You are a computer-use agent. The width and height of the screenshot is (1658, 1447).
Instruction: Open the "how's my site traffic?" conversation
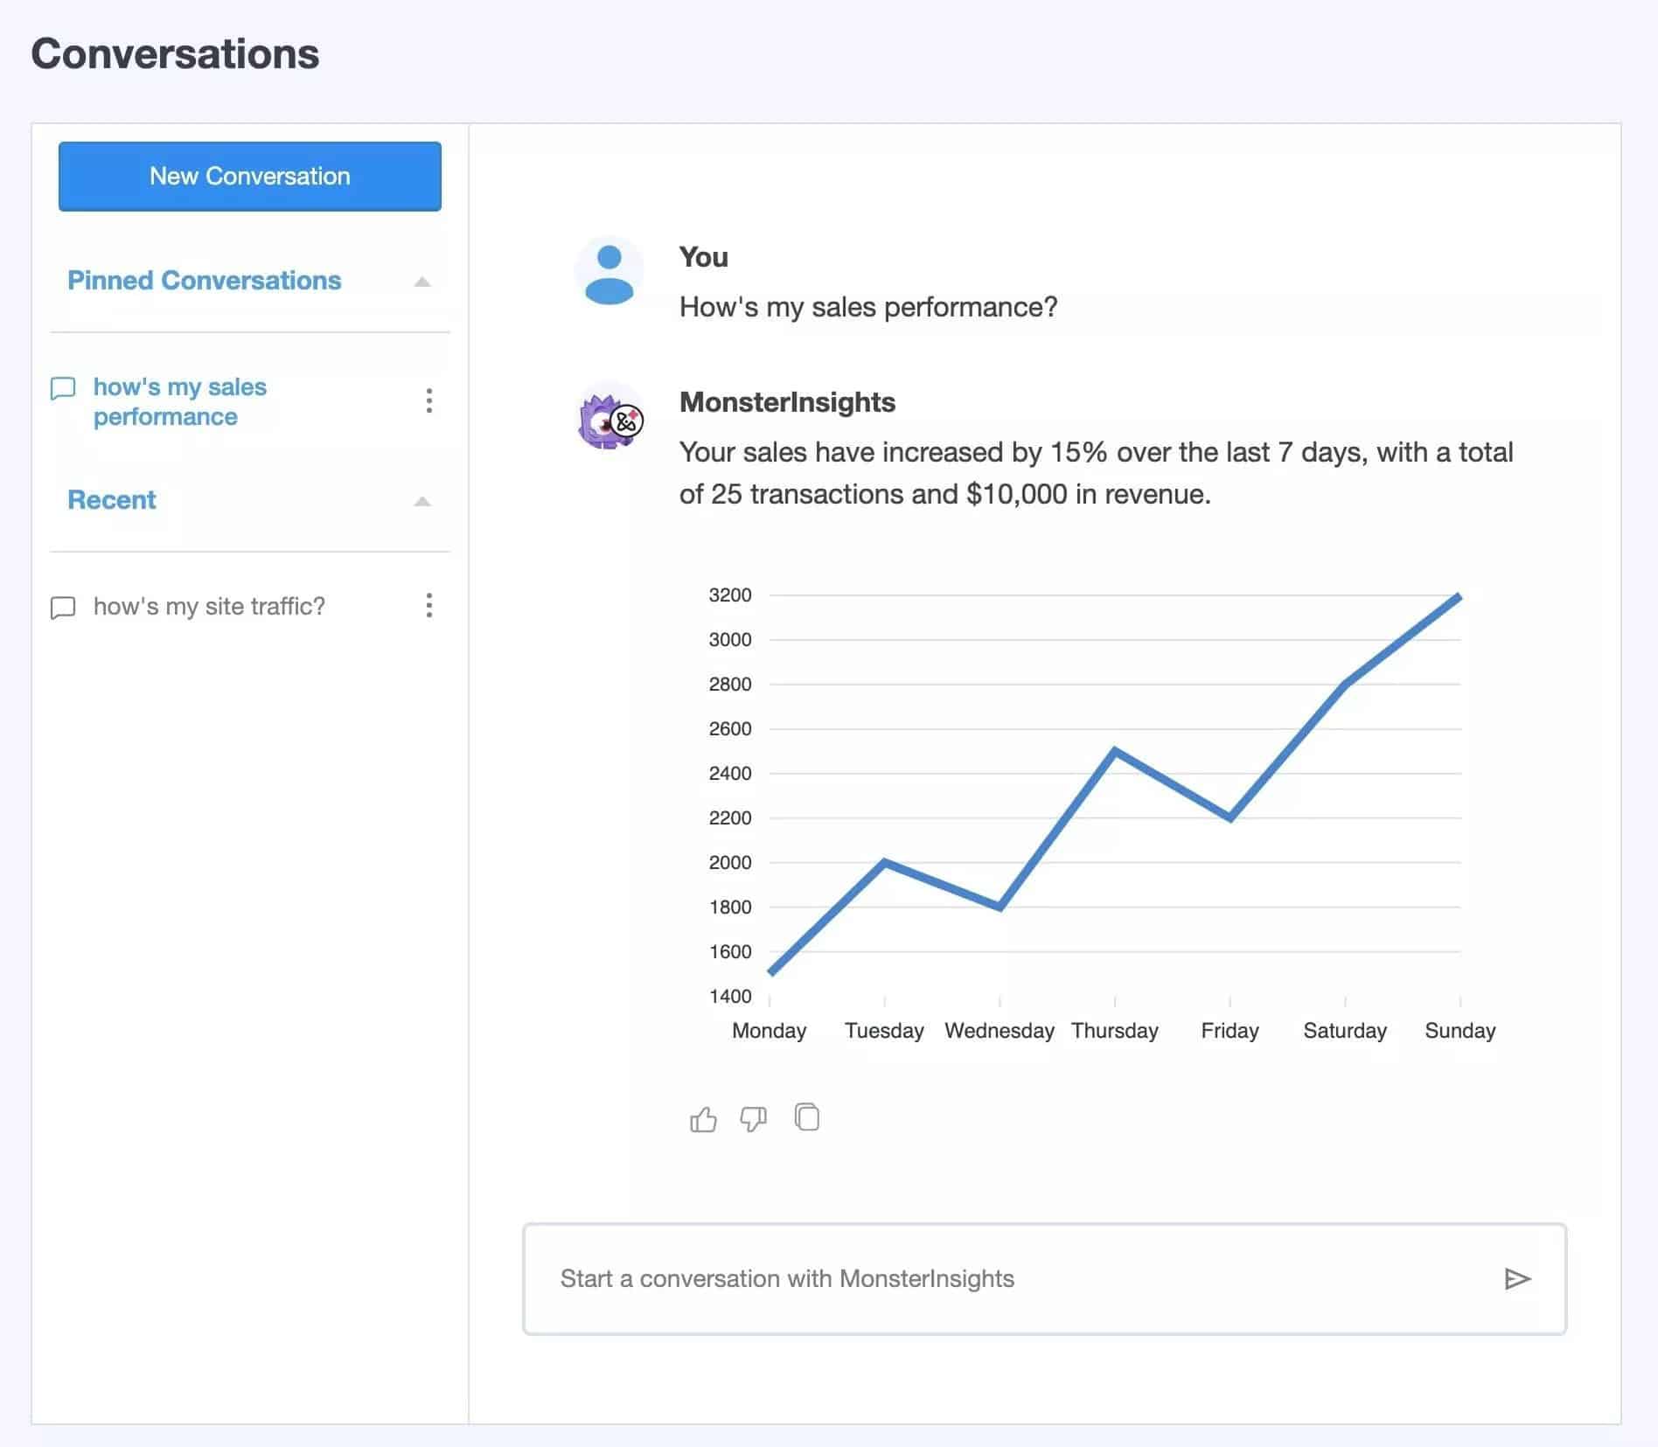pos(208,606)
